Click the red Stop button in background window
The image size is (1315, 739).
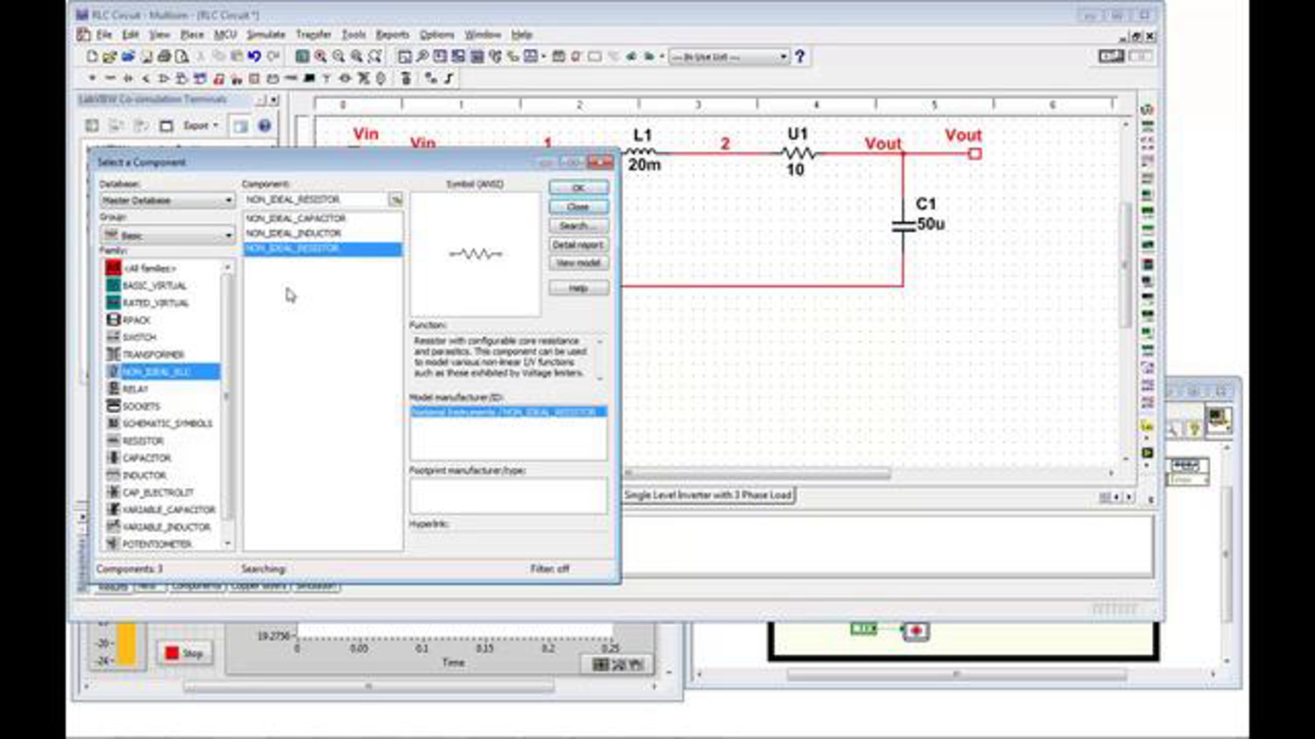(x=185, y=653)
